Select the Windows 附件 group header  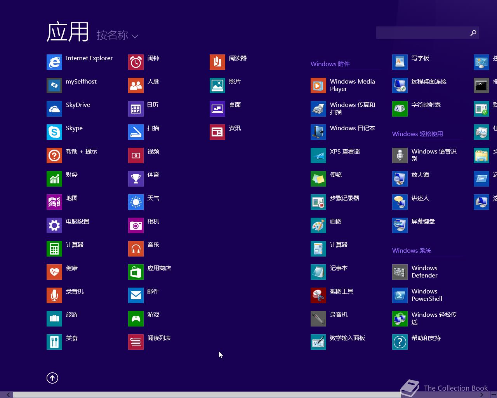click(330, 64)
